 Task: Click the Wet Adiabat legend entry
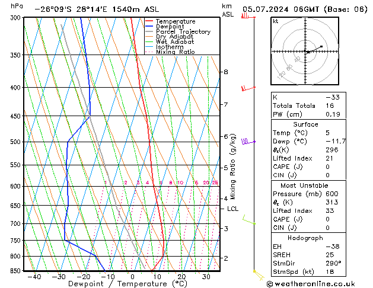pos(170,41)
